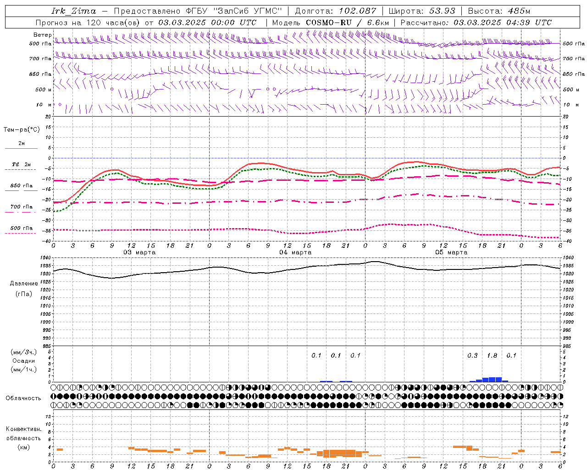Click the "Ветер" wind panel label
The image size is (587, 470).
(x=43, y=35)
